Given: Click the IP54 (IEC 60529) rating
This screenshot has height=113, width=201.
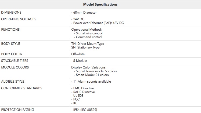Looking at the screenshot, I should click(84, 110).
